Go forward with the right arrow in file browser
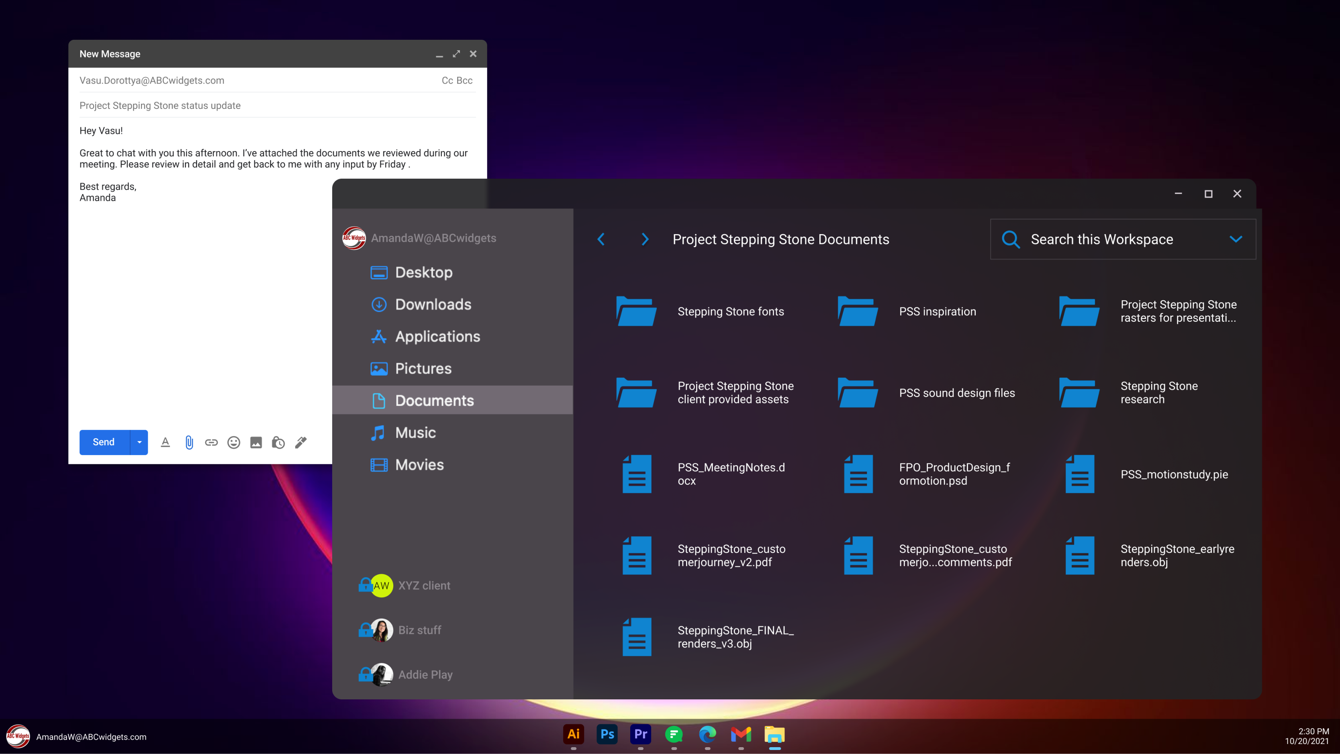1340x754 pixels. (x=645, y=239)
